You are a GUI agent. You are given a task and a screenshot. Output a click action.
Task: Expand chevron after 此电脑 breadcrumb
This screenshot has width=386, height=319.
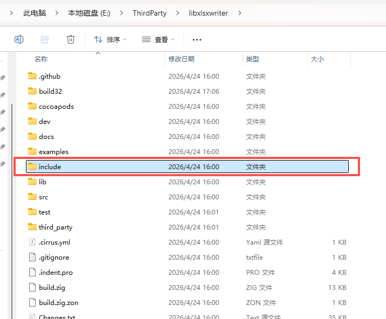click(x=57, y=13)
